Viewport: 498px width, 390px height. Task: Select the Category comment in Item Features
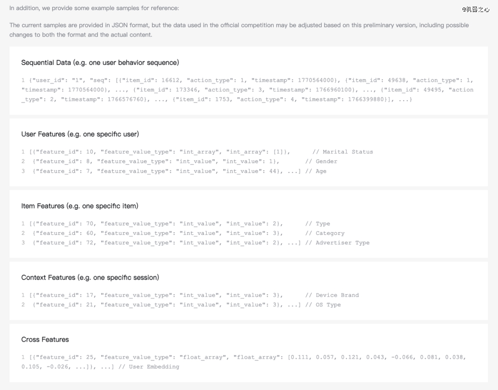(x=325, y=234)
